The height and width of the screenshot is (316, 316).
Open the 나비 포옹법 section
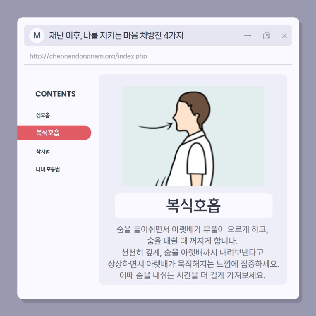click(x=48, y=169)
